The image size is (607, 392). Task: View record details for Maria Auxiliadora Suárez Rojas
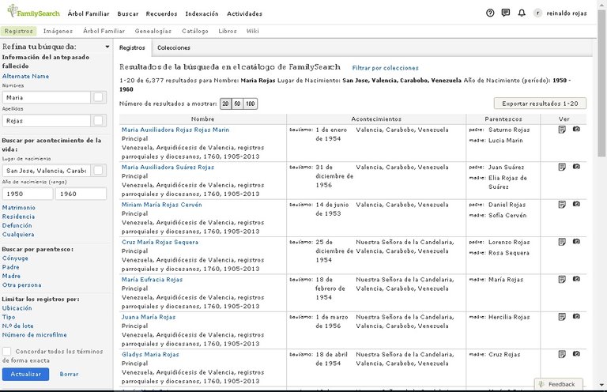click(x=562, y=167)
